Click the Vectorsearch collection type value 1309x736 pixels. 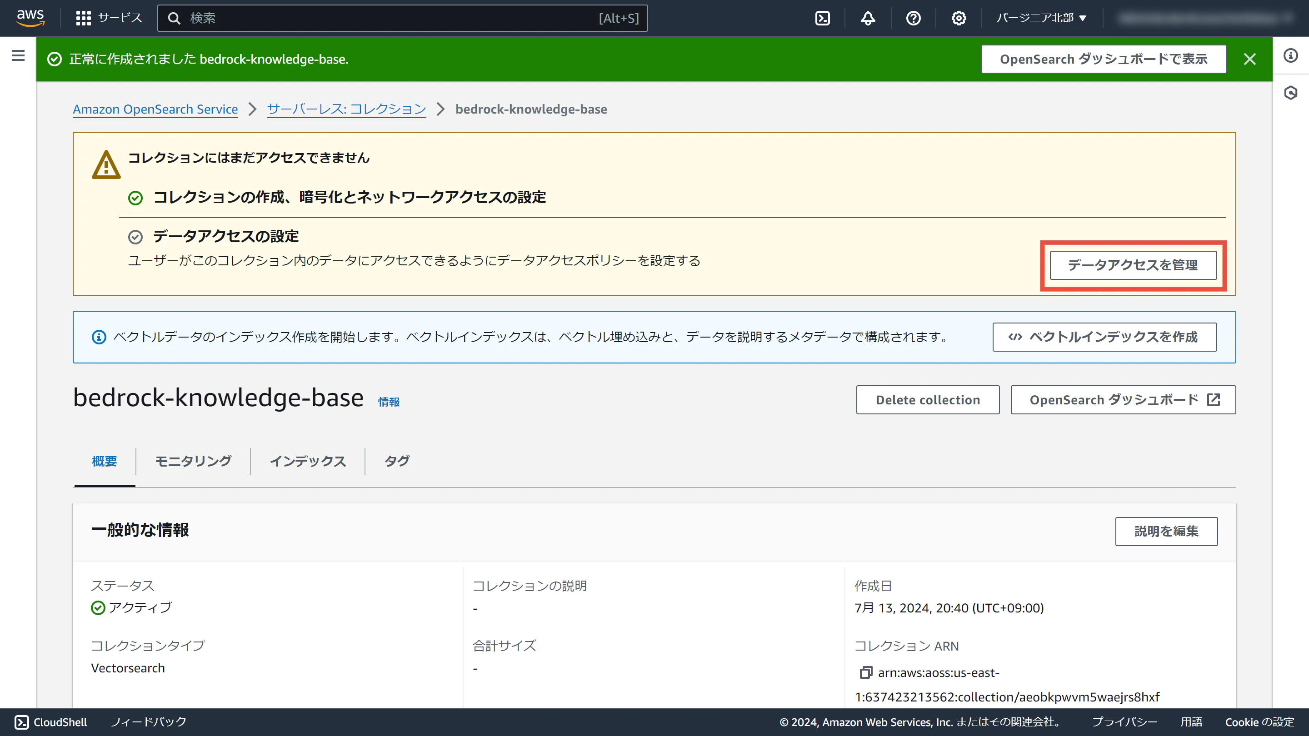click(128, 668)
